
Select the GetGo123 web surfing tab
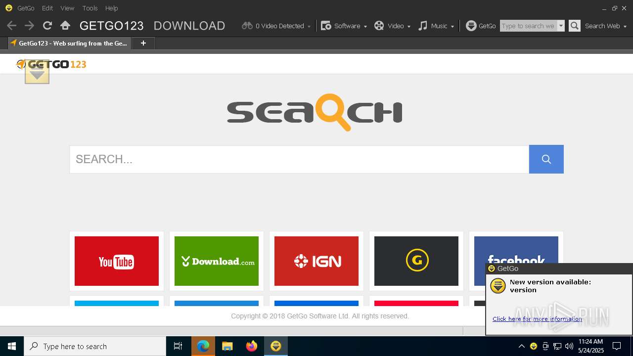click(69, 44)
